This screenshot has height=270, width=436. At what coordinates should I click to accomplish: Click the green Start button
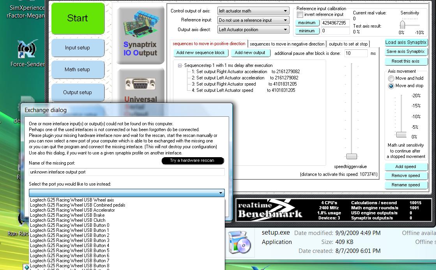78,18
